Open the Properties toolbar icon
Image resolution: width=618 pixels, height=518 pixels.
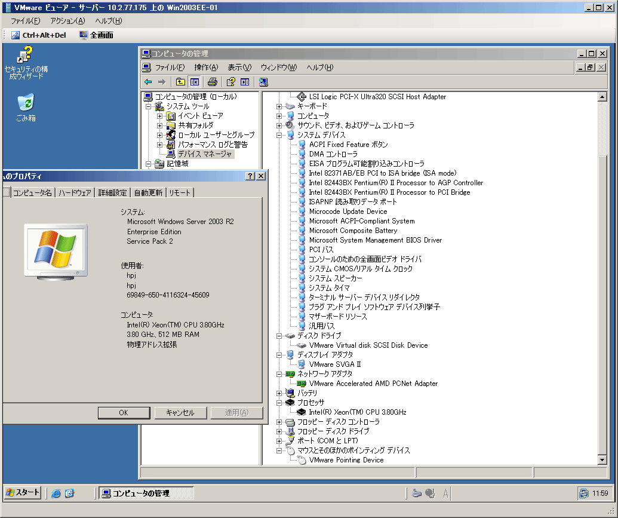231,82
